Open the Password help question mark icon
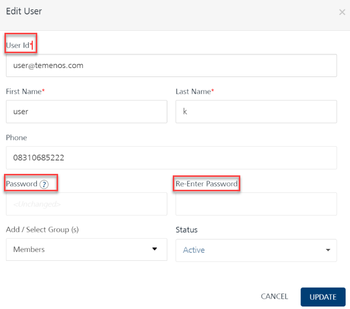The image size is (350, 309). [44, 184]
